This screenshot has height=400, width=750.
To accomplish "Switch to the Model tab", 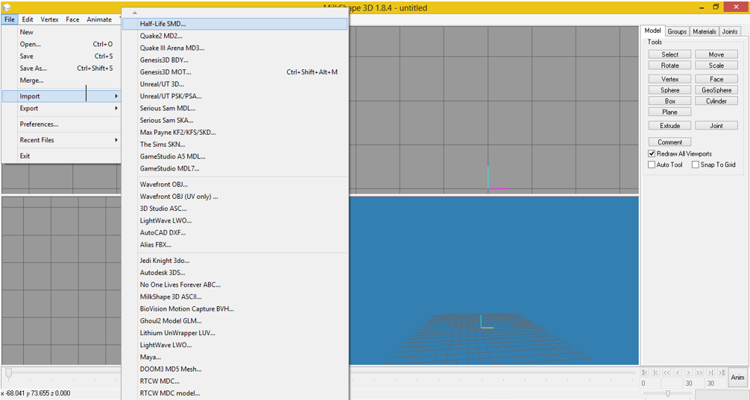I will (652, 31).
